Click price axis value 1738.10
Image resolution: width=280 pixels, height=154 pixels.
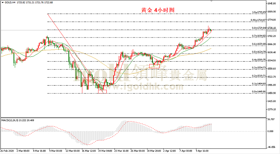(x=272, y=28)
